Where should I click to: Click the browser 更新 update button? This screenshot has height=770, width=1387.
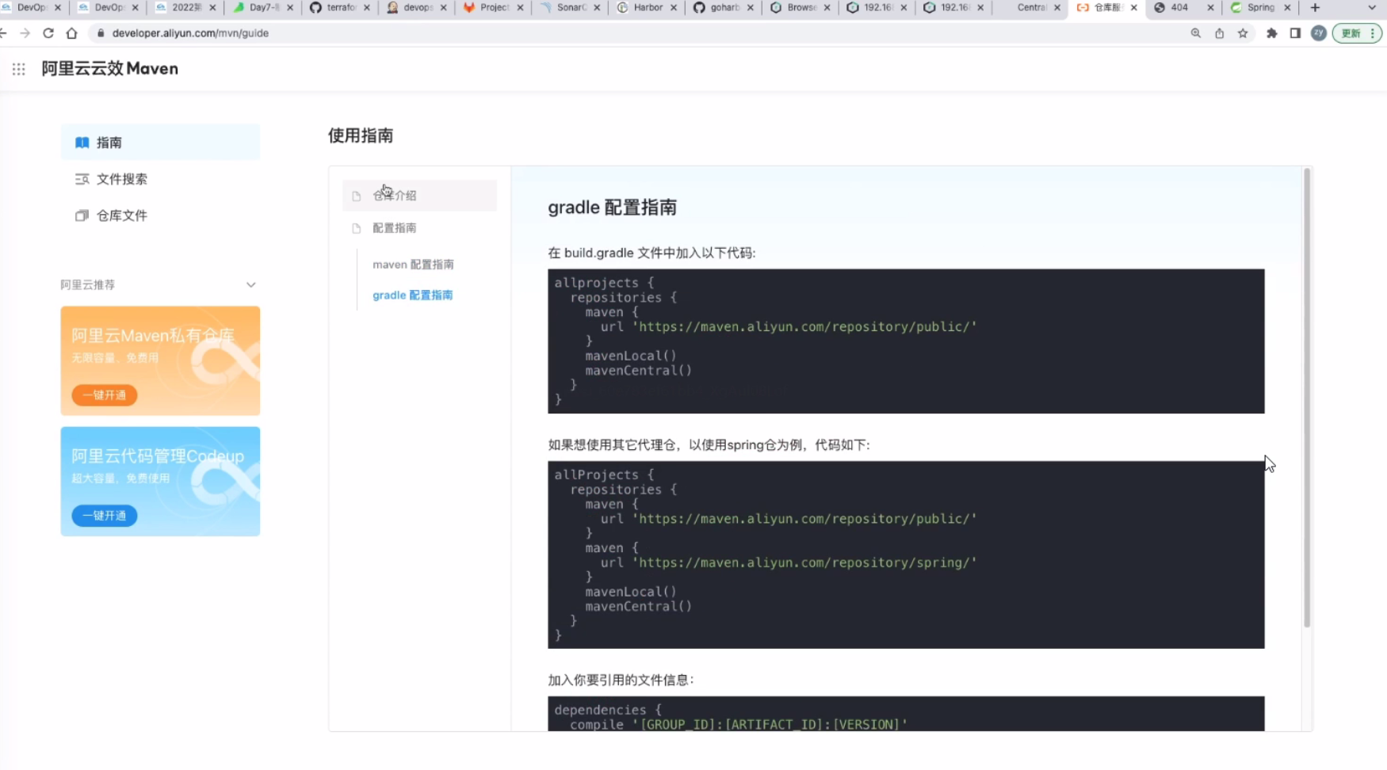pos(1357,33)
